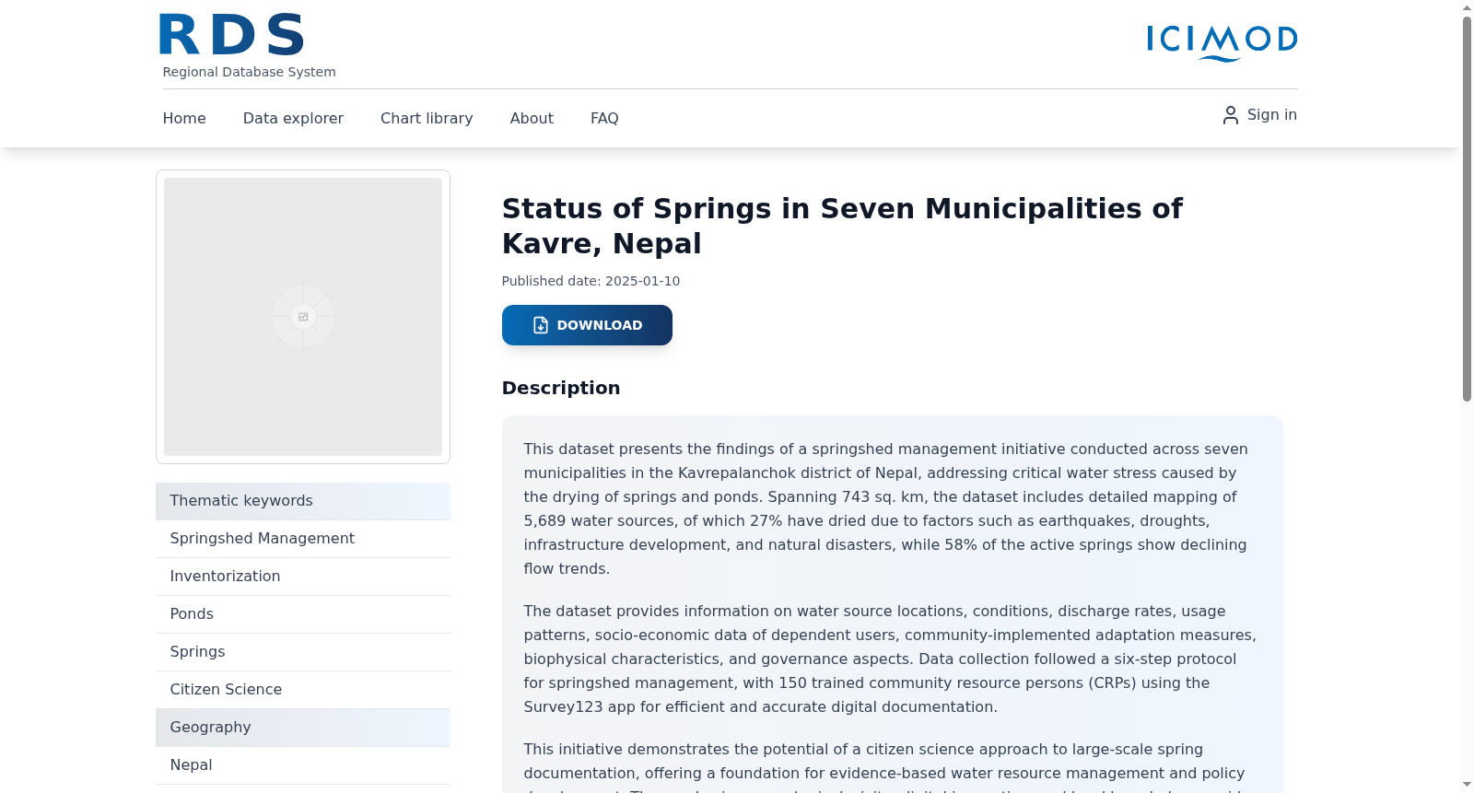Open the Data explorer page
Viewport: 1474px width, 793px height.
coord(293,118)
